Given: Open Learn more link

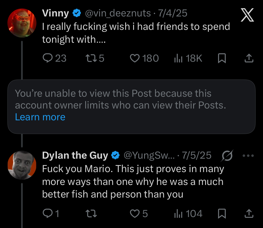Looking at the screenshot, I should 40,117.
